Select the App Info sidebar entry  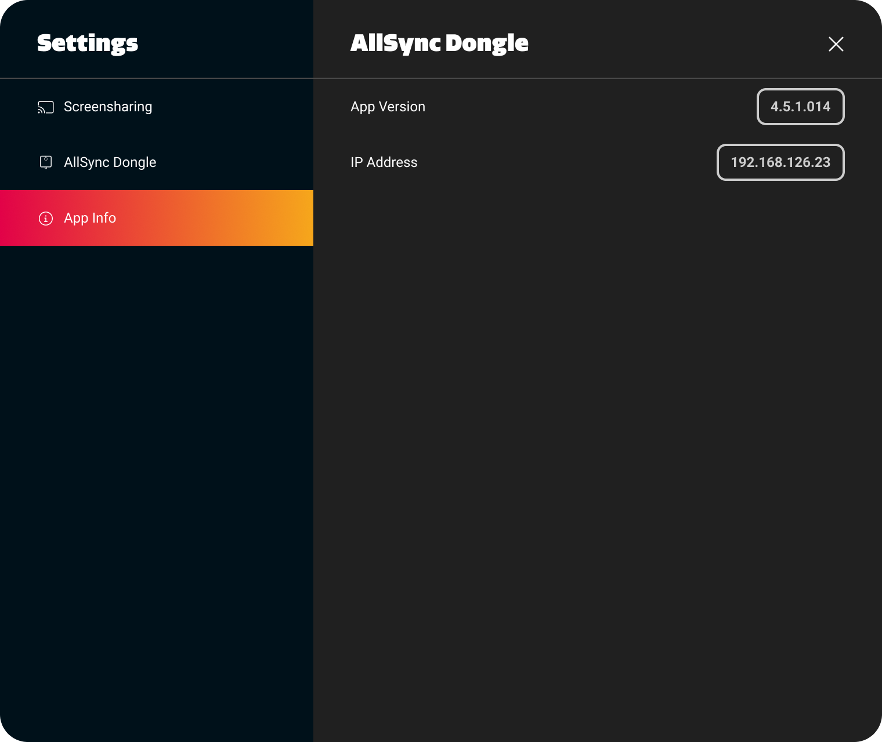click(x=90, y=218)
